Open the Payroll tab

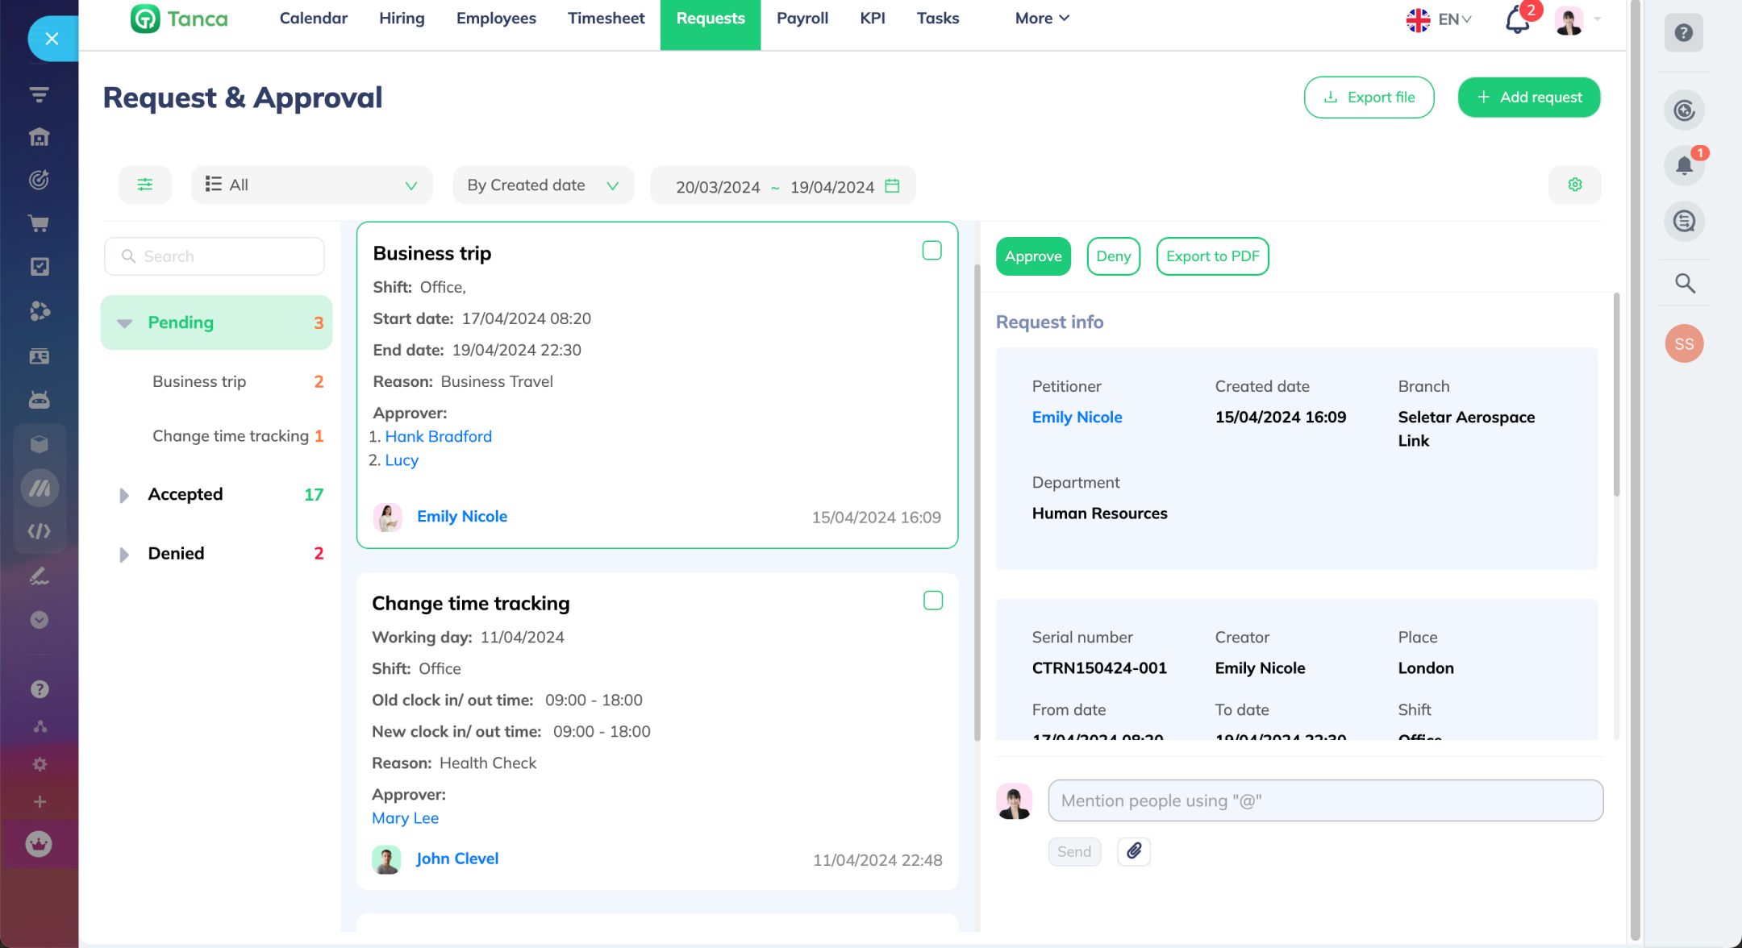[x=802, y=19]
